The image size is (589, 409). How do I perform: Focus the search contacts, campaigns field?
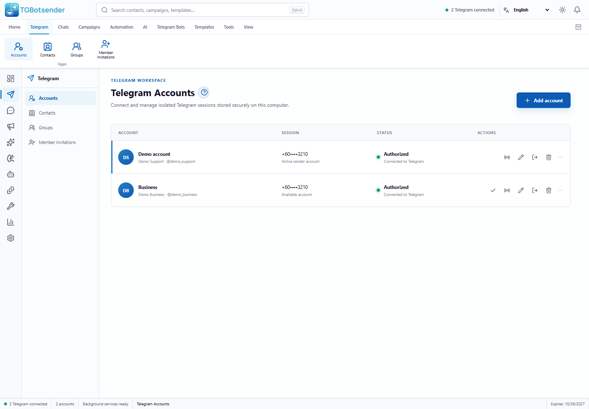click(202, 10)
